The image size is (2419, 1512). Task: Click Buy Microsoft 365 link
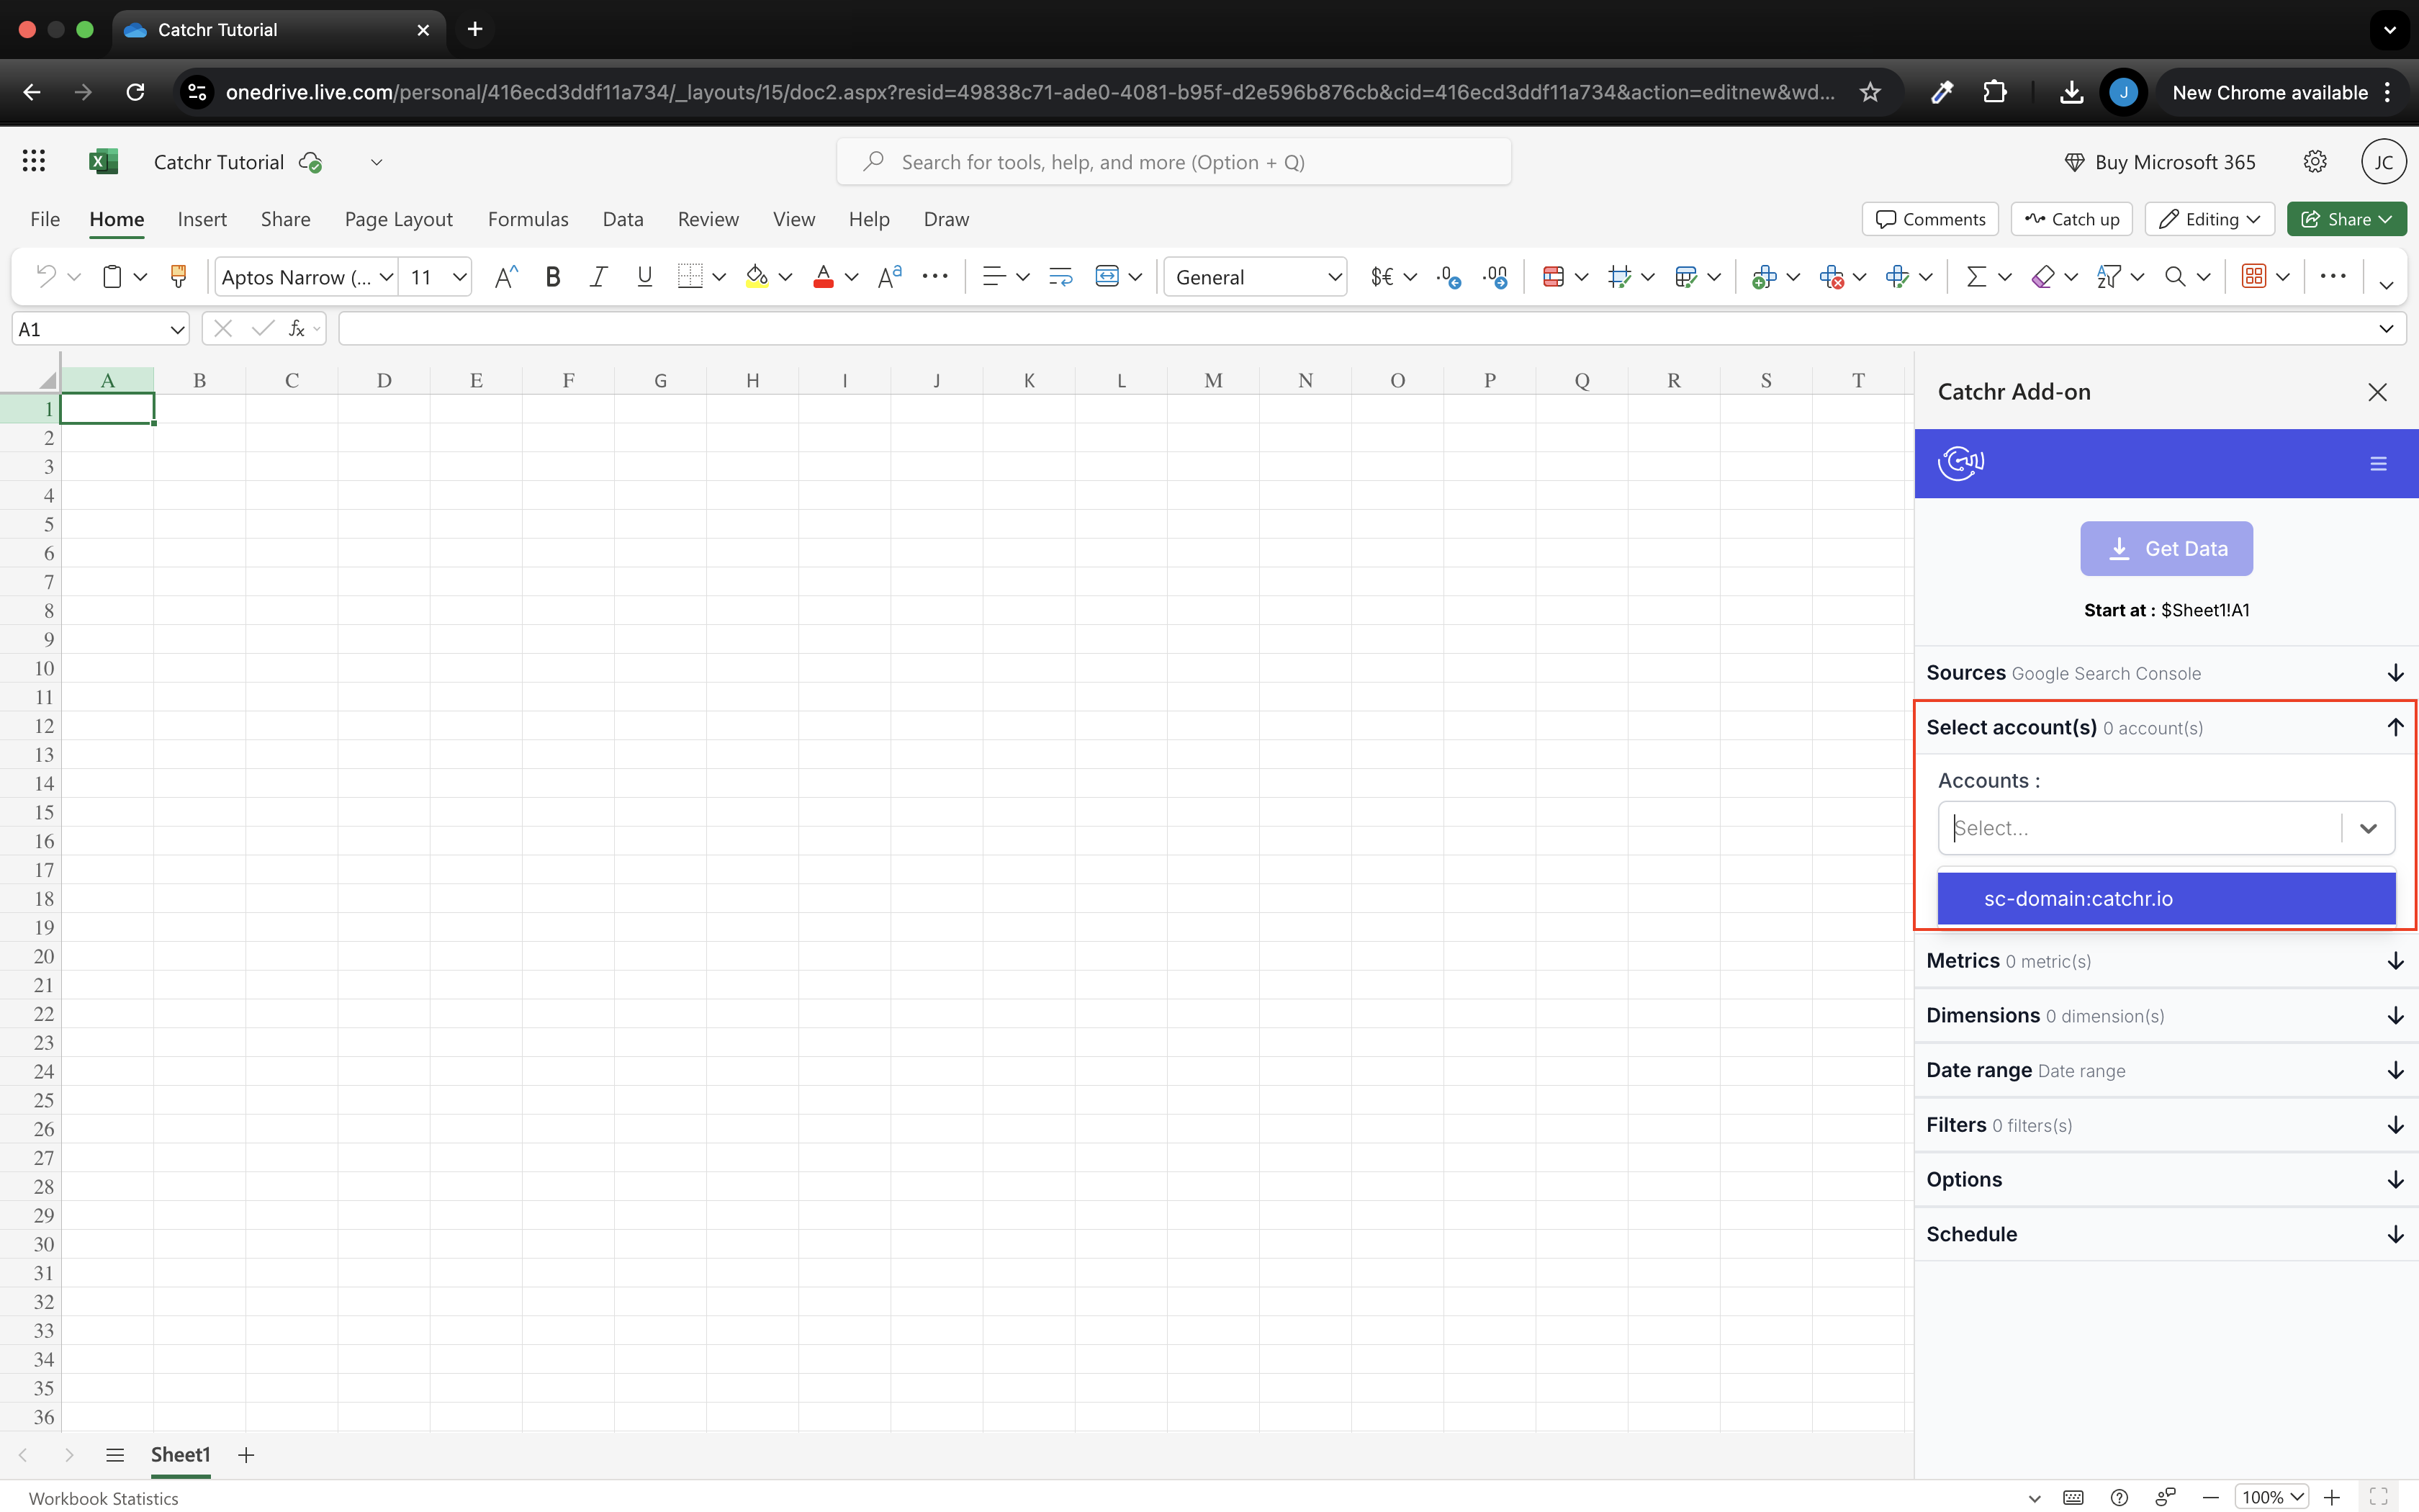[2160, 162]
